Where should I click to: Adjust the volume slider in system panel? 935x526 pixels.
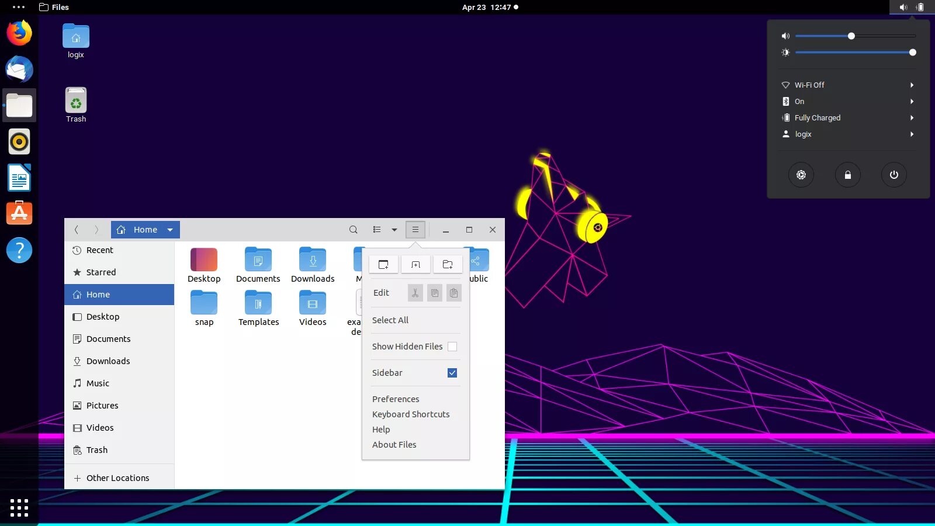pos(851,36)
